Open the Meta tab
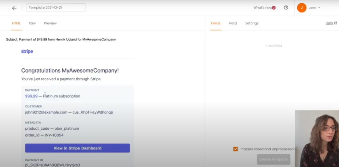Image resolution: width=339 pixels, height=167 pixels. [233, 23]
